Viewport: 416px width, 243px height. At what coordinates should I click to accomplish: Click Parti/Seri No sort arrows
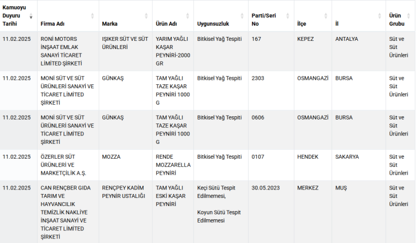pyautogui.click(x=287, y=16)
